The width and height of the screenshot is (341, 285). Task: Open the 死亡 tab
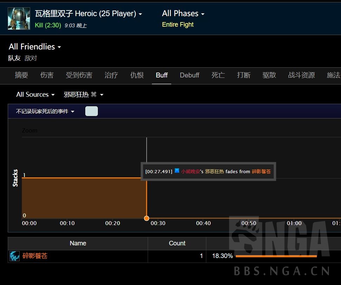pyautogui.click(x=218, y=75)
